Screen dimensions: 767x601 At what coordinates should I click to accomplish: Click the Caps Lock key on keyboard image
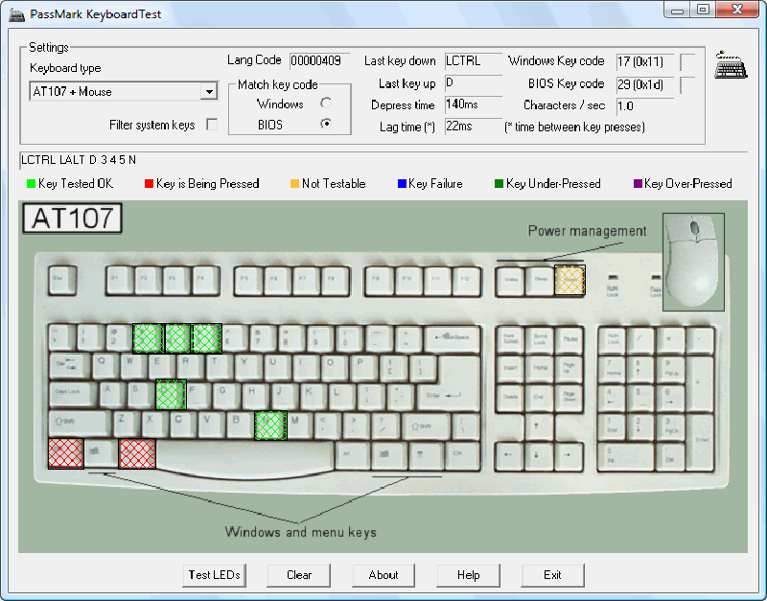tap(73, 394)
